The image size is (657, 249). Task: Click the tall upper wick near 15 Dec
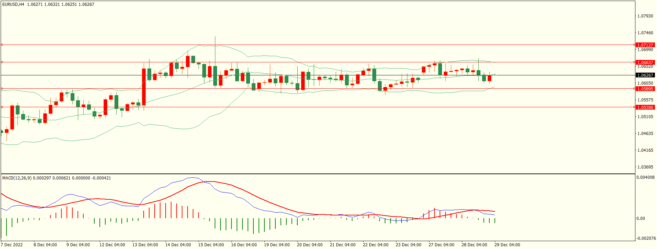[215, 48]
